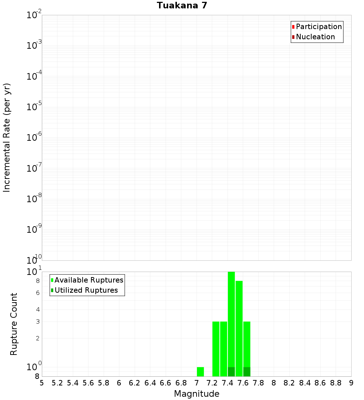
Task: Click the x-axis tick label '8.2'
Action: 289,383
